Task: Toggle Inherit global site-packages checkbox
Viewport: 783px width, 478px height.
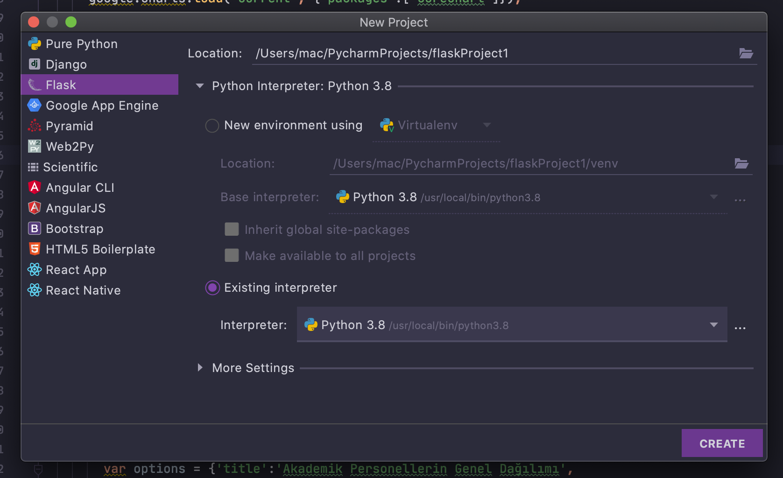Action: click(232, 229)
